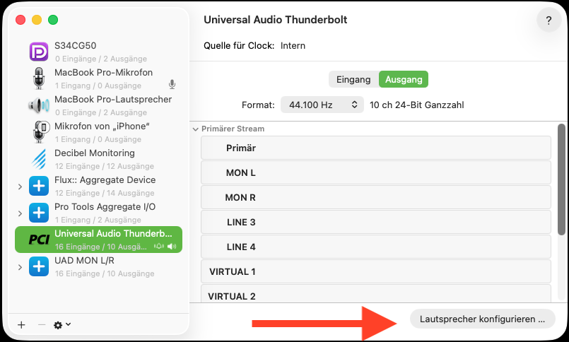
Task: Expand the Pro Tools Aggregate I/O entry
Action: [x=20, y=213]
